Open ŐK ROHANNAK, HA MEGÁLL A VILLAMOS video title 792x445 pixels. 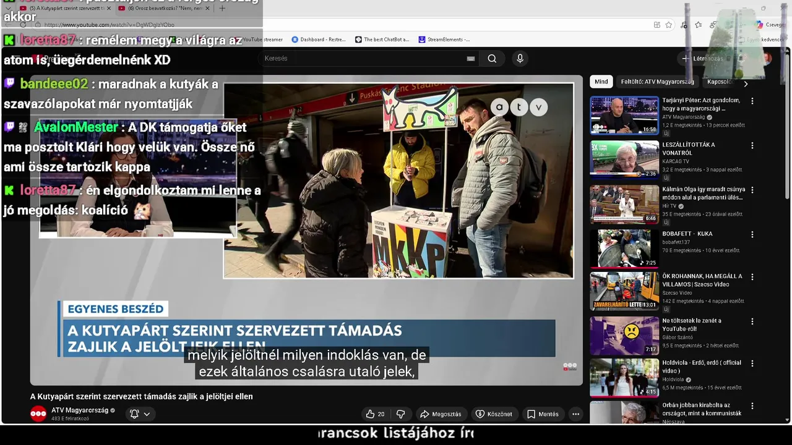pyautogui.click(x=702, y=280)
